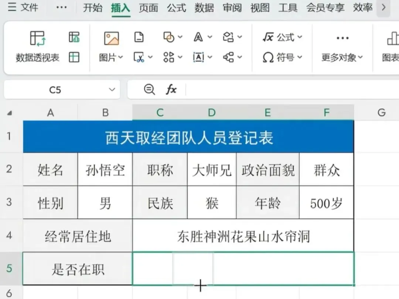399x299 pixels.
Task: Select row 1 header
Action: tap(9, 136)
